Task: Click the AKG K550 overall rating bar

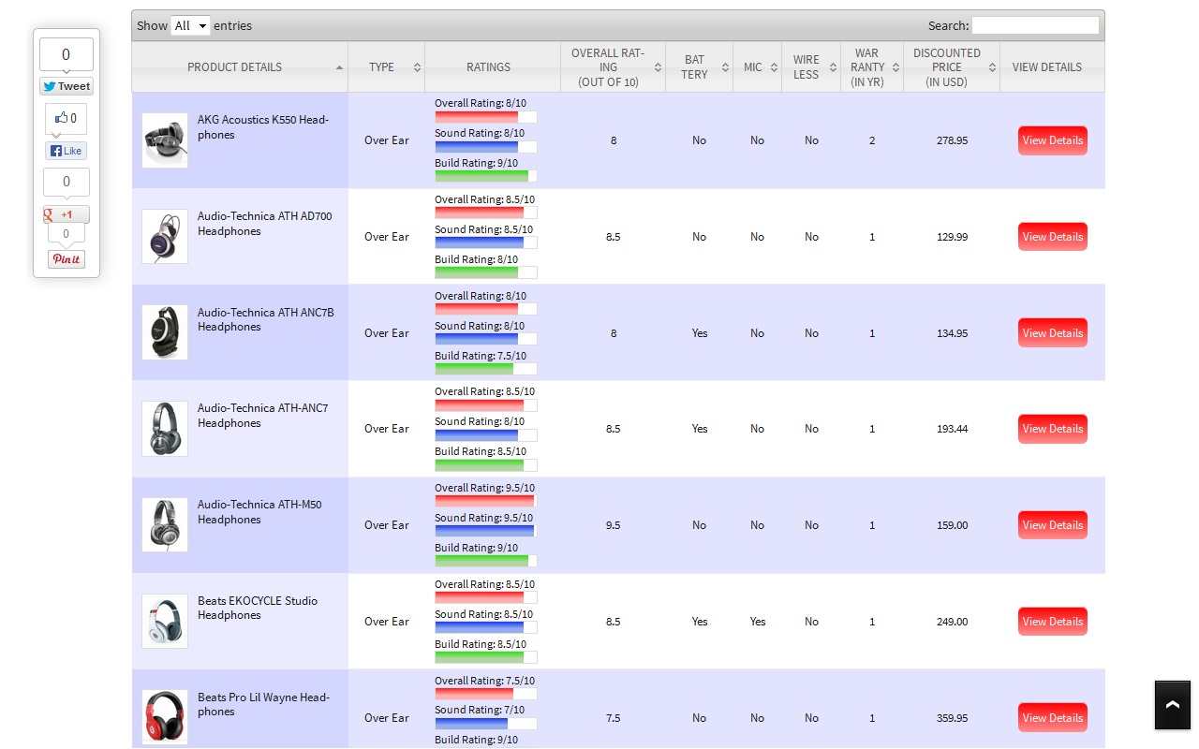Action: click(485, 117)
